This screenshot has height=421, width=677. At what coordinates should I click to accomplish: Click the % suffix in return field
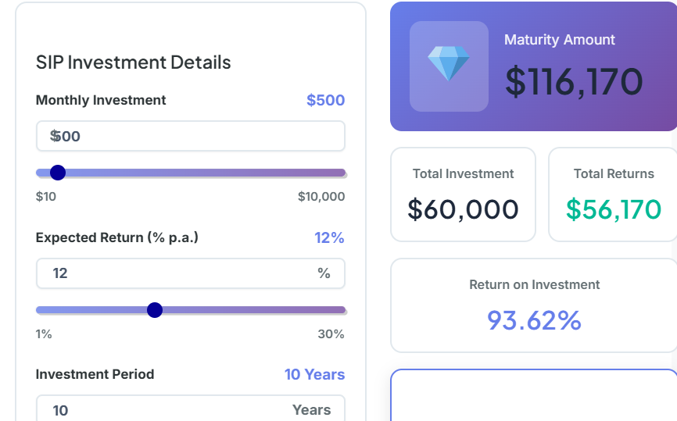pos(324,273)
